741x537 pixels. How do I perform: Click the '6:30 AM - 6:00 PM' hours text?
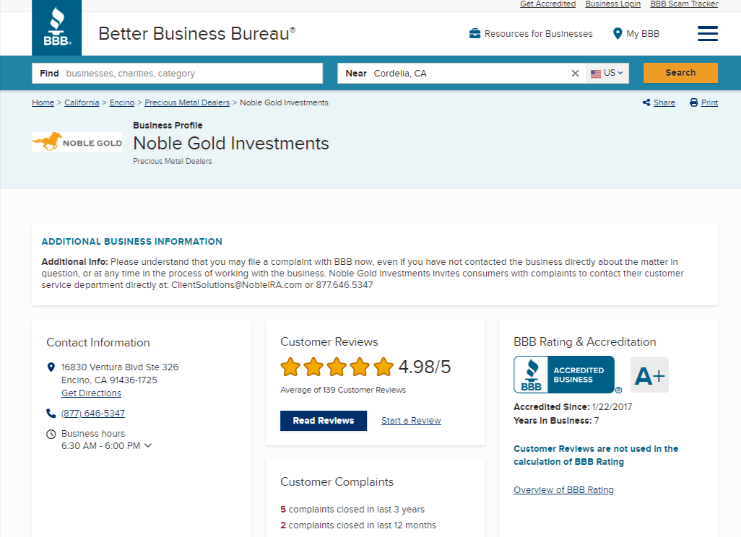(100, 446)
